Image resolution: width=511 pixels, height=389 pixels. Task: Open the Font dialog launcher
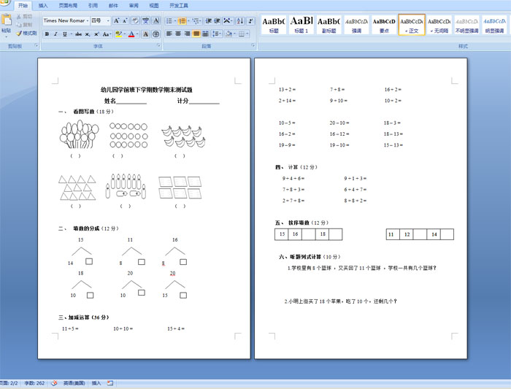coord(158,46)
